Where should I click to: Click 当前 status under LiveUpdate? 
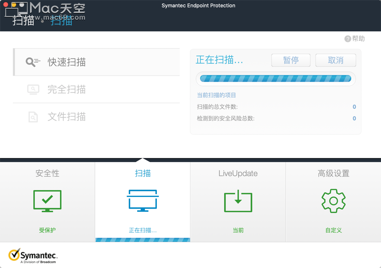tap(238, 230)
